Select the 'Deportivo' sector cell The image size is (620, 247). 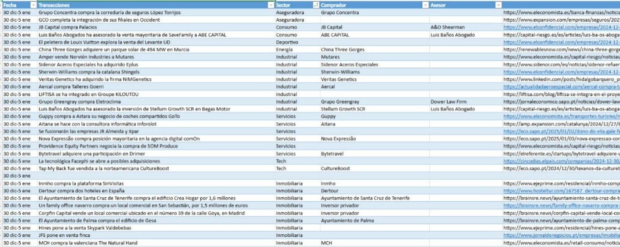pos(297,42)
